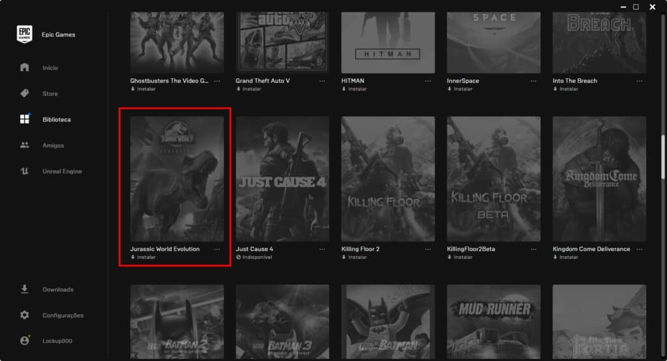The image size is (667, 361).
Task: Click the Killing Floor 2 cover art
Action: coord(388,179)
